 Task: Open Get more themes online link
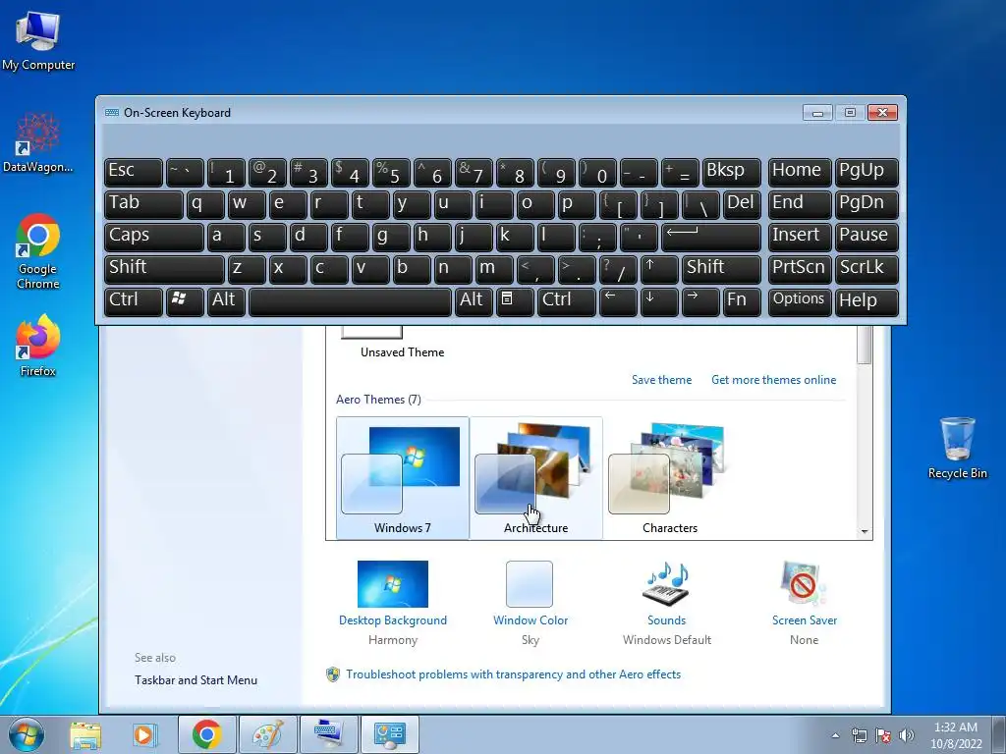[x=773, y=380]
